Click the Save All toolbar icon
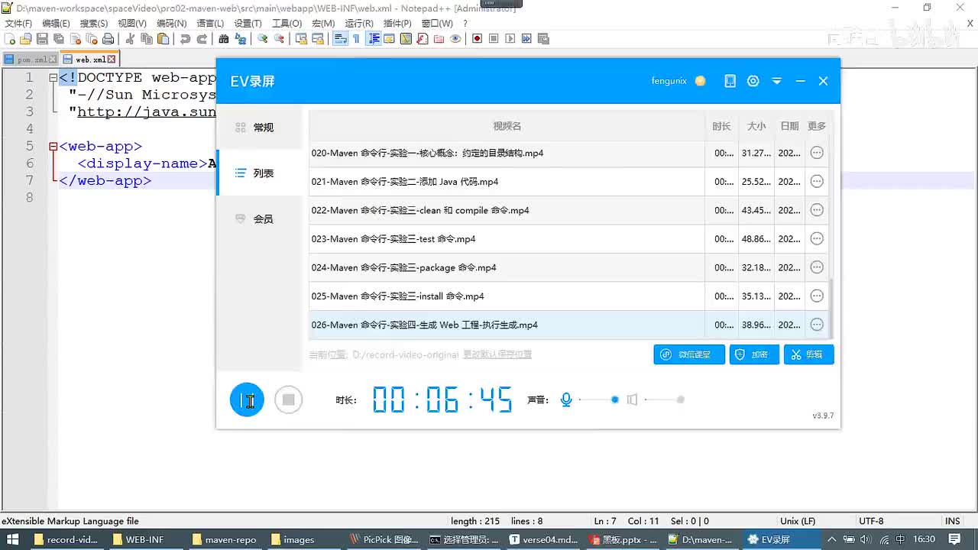978x550 pixels. click(59, 39)
